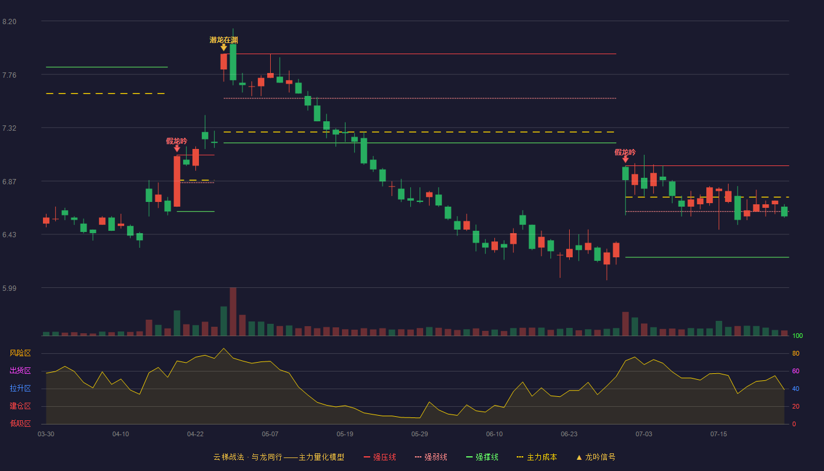Click the 05-07 date label
This screenshot has width=824, height=471.
pyautogui.click(x=270, y=434)
